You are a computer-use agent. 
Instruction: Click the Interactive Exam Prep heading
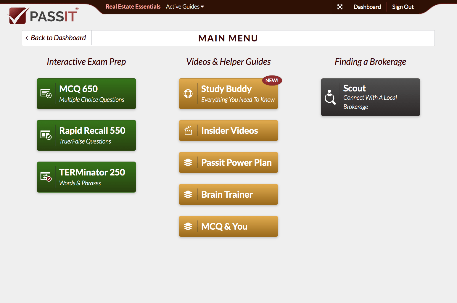pos(86,62)
